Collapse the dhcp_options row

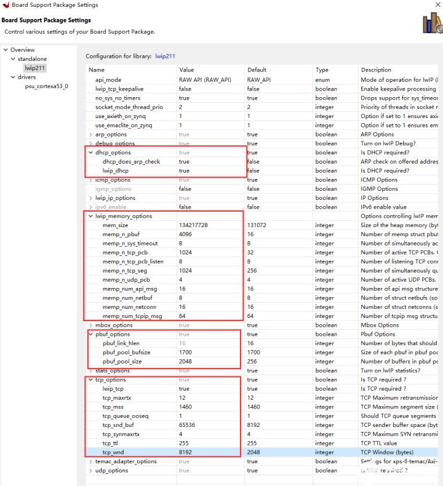pos(90,153)
